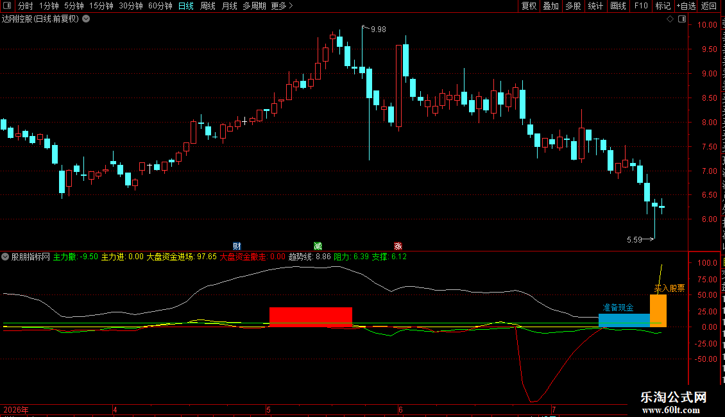The width and height of the screenshot is (725, 417).
Task: Add stock with +自选 button
Action: (x=686, y=6)
